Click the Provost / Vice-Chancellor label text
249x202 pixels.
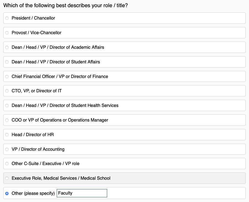pyautogui.click(x=36, y=33)
